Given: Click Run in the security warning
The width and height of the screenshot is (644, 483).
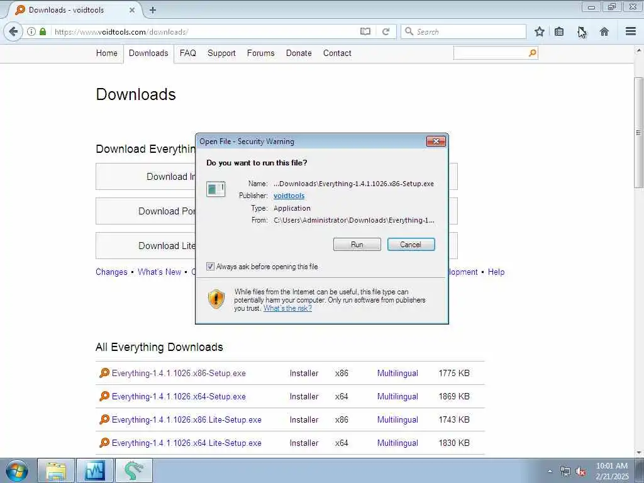Looking at the screenshot, I should 357,245.
